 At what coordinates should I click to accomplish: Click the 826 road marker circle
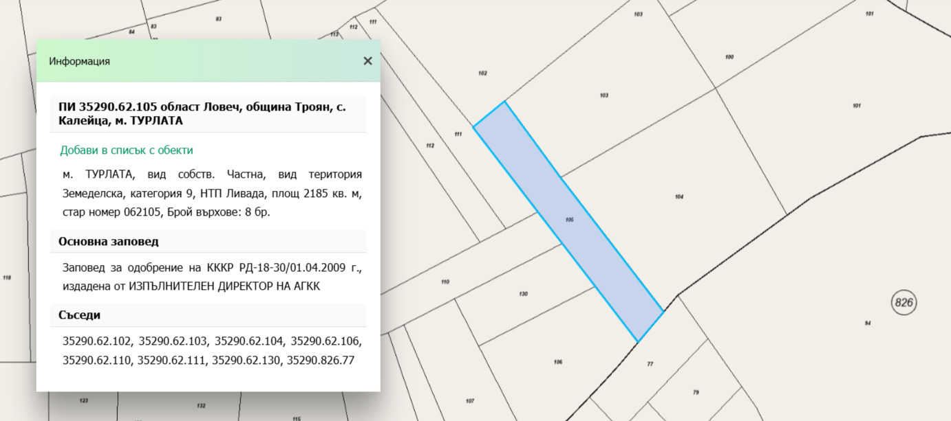(x=904, y=301)
